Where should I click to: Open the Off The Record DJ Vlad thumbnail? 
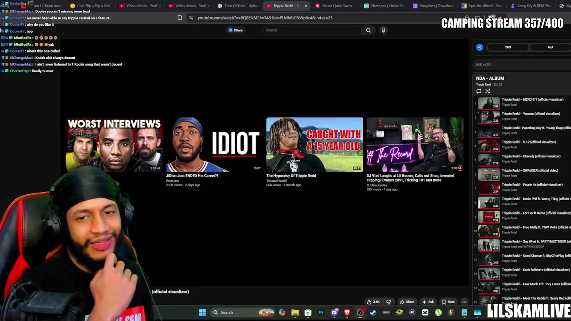[415, 145]
